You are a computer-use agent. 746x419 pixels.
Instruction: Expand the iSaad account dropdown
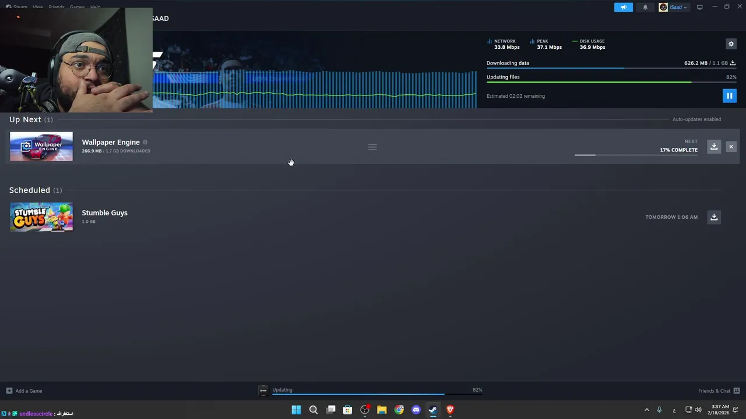[x=678, y=7]
